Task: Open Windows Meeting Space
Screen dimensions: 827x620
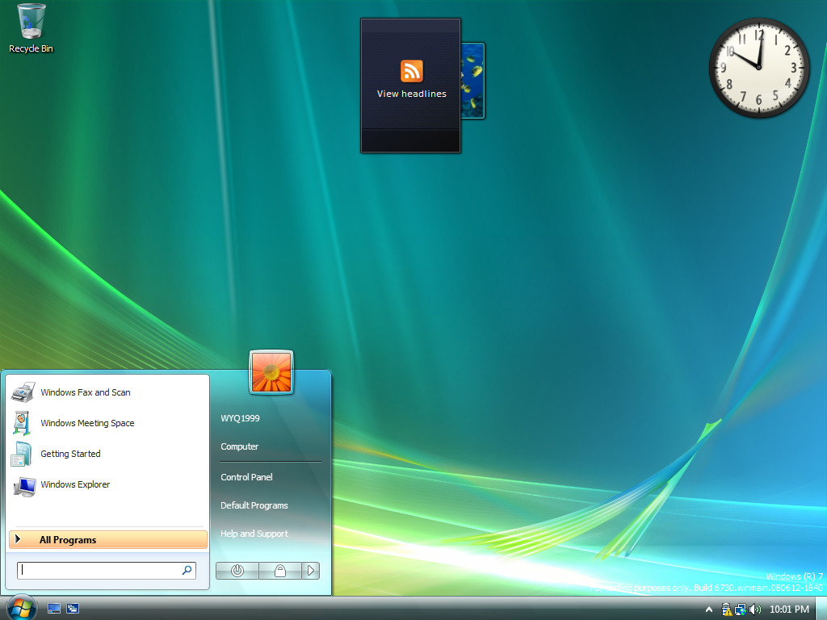Action: coord(87,423)
